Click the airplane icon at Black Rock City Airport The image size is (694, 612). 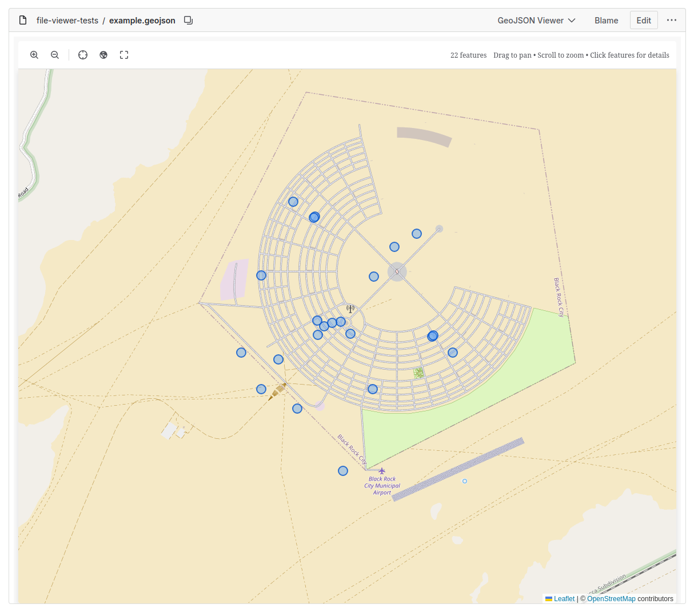tap(381, 471)
